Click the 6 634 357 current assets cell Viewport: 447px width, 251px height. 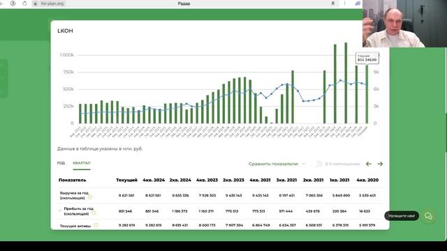click(287, 225)
